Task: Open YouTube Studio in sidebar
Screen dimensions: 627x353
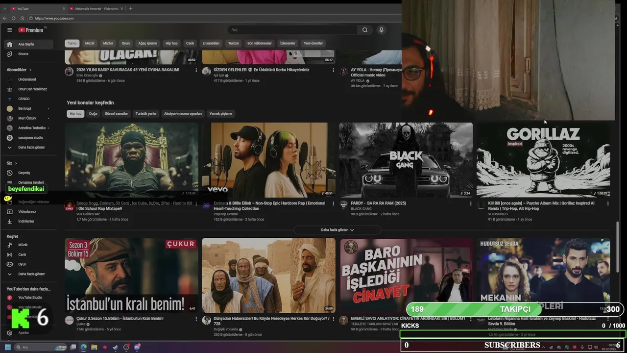Action: [28, 298]
